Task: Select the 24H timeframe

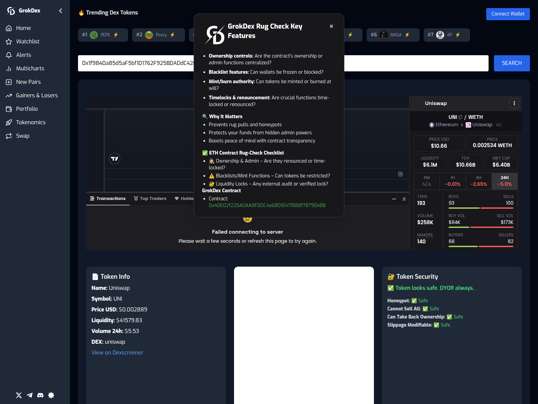Action: point(505,181)
